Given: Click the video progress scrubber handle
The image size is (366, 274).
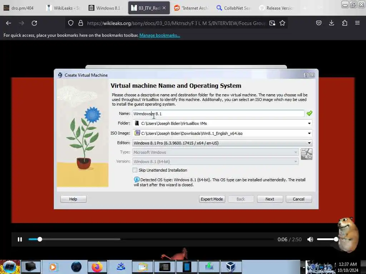Looking at the screenshot, I should click(x=40, y=239).
